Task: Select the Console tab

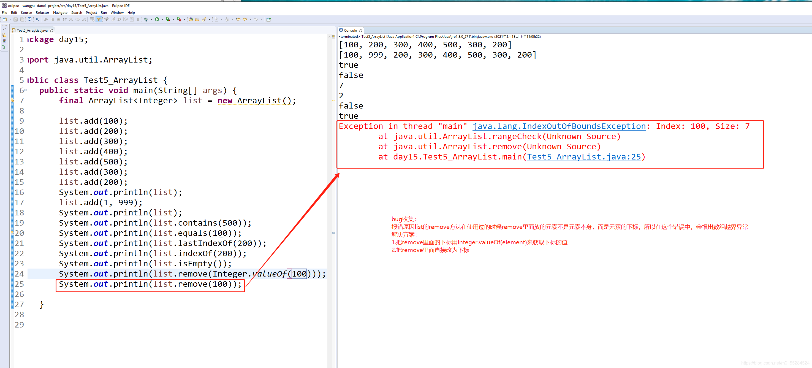Action: pos(350,30)
